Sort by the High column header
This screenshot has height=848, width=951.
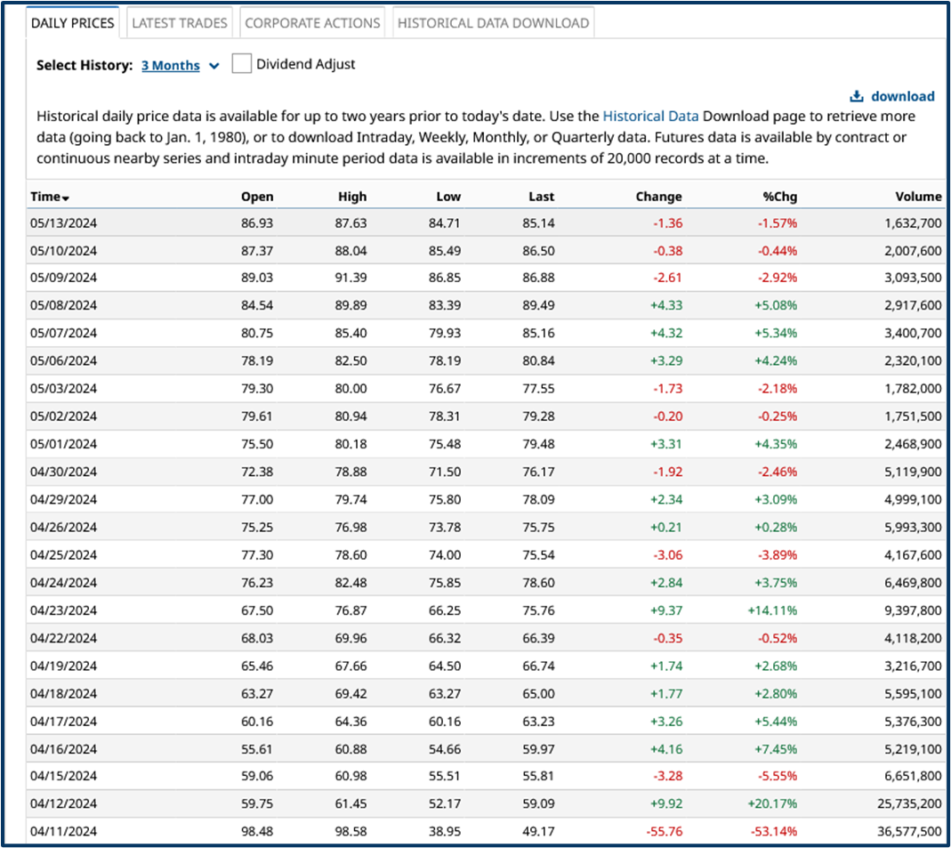[x=352, y=197]
